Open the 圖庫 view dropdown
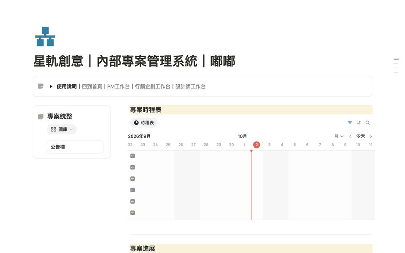The image size is (405, 253). coord(62,129)
